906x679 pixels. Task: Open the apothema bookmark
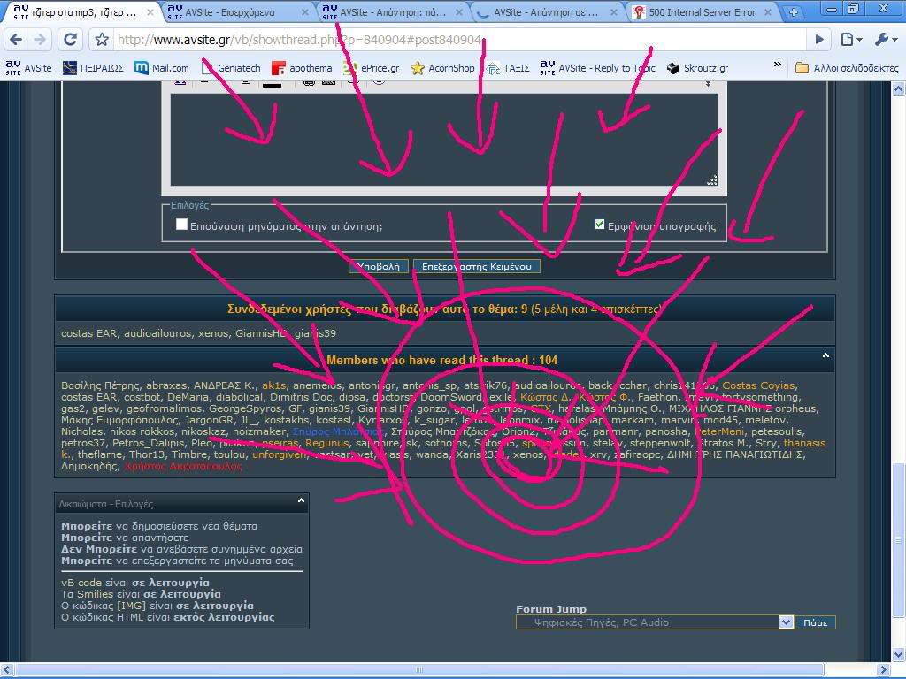click(303, 68)
